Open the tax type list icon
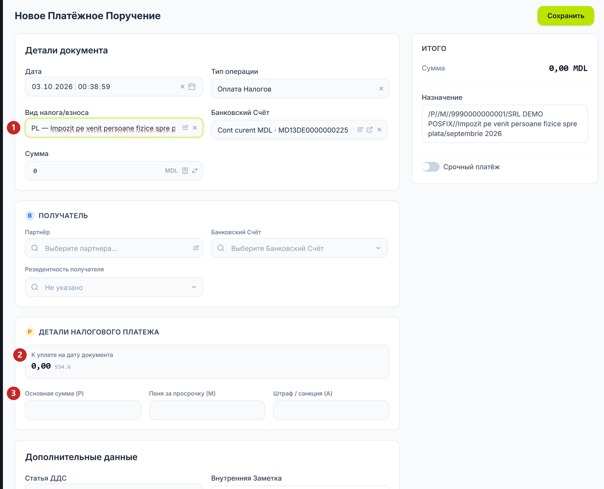The height and width of the screenshot is (489, 604). pos(185,127)
